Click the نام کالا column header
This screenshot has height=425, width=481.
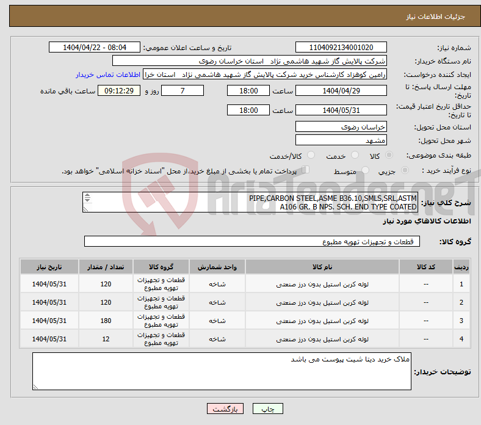tap(322, 267)
